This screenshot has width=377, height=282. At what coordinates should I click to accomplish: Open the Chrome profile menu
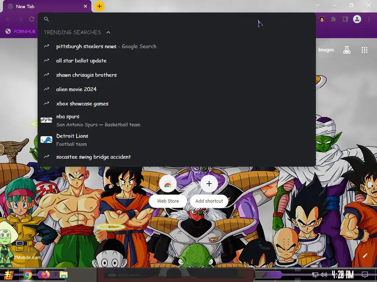[x=357, y=19]
